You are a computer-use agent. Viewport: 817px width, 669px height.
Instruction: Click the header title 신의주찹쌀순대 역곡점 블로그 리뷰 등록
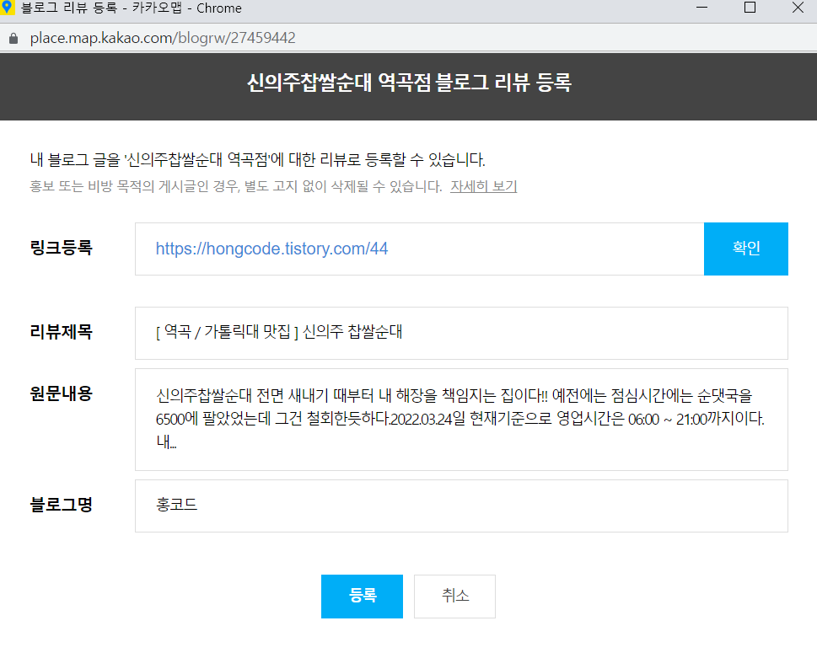[x=409, y=83]
